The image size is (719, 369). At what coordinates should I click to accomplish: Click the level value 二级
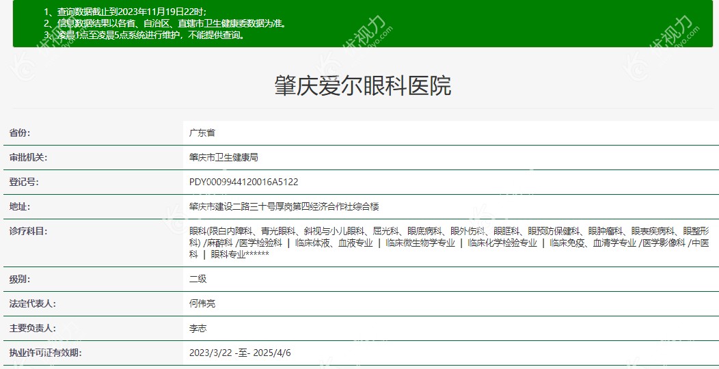click(198, 279)
